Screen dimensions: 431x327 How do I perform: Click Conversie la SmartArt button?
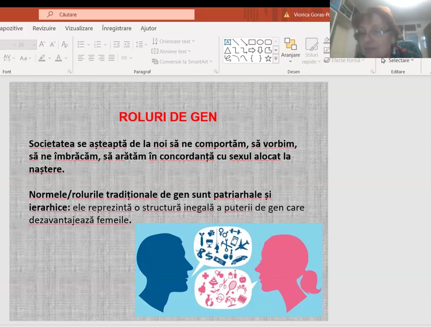point(182,61)
